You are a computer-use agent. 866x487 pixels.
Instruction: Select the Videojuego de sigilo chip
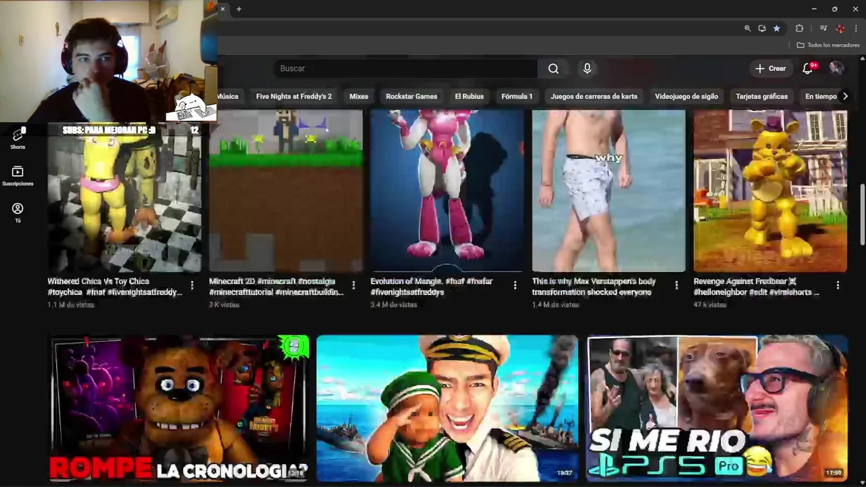686,96
